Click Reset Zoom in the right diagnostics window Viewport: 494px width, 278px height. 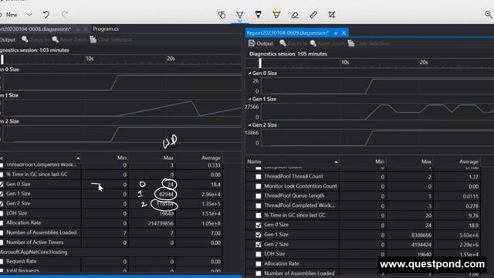tap(327, 43)
